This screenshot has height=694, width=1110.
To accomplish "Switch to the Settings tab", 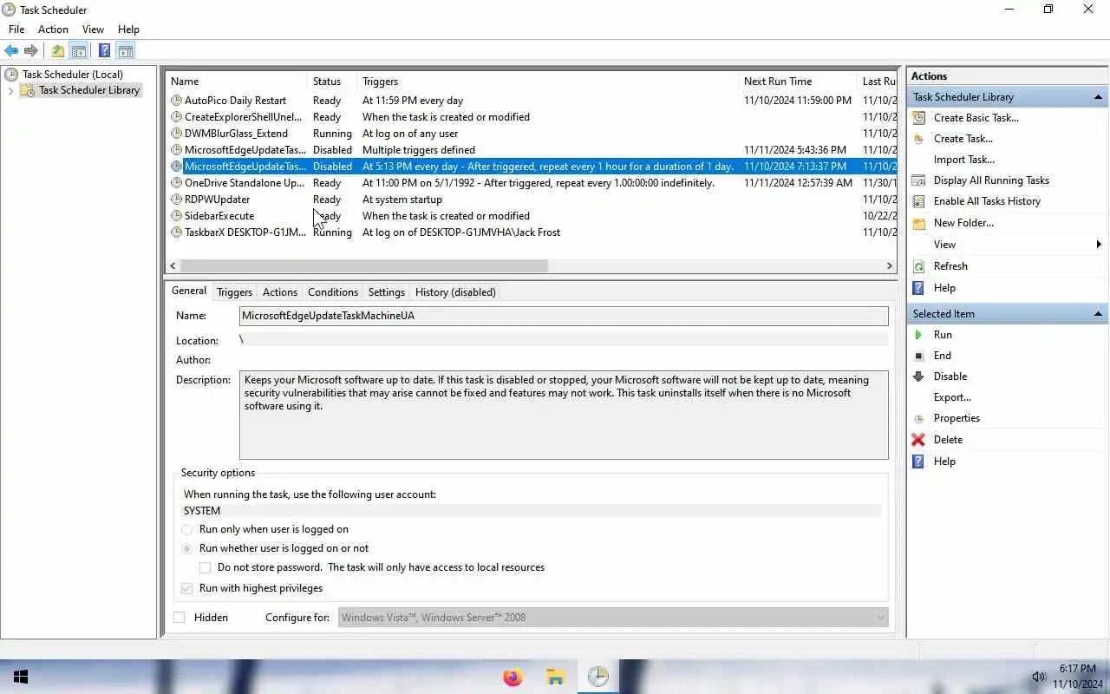I will (387, 292).
